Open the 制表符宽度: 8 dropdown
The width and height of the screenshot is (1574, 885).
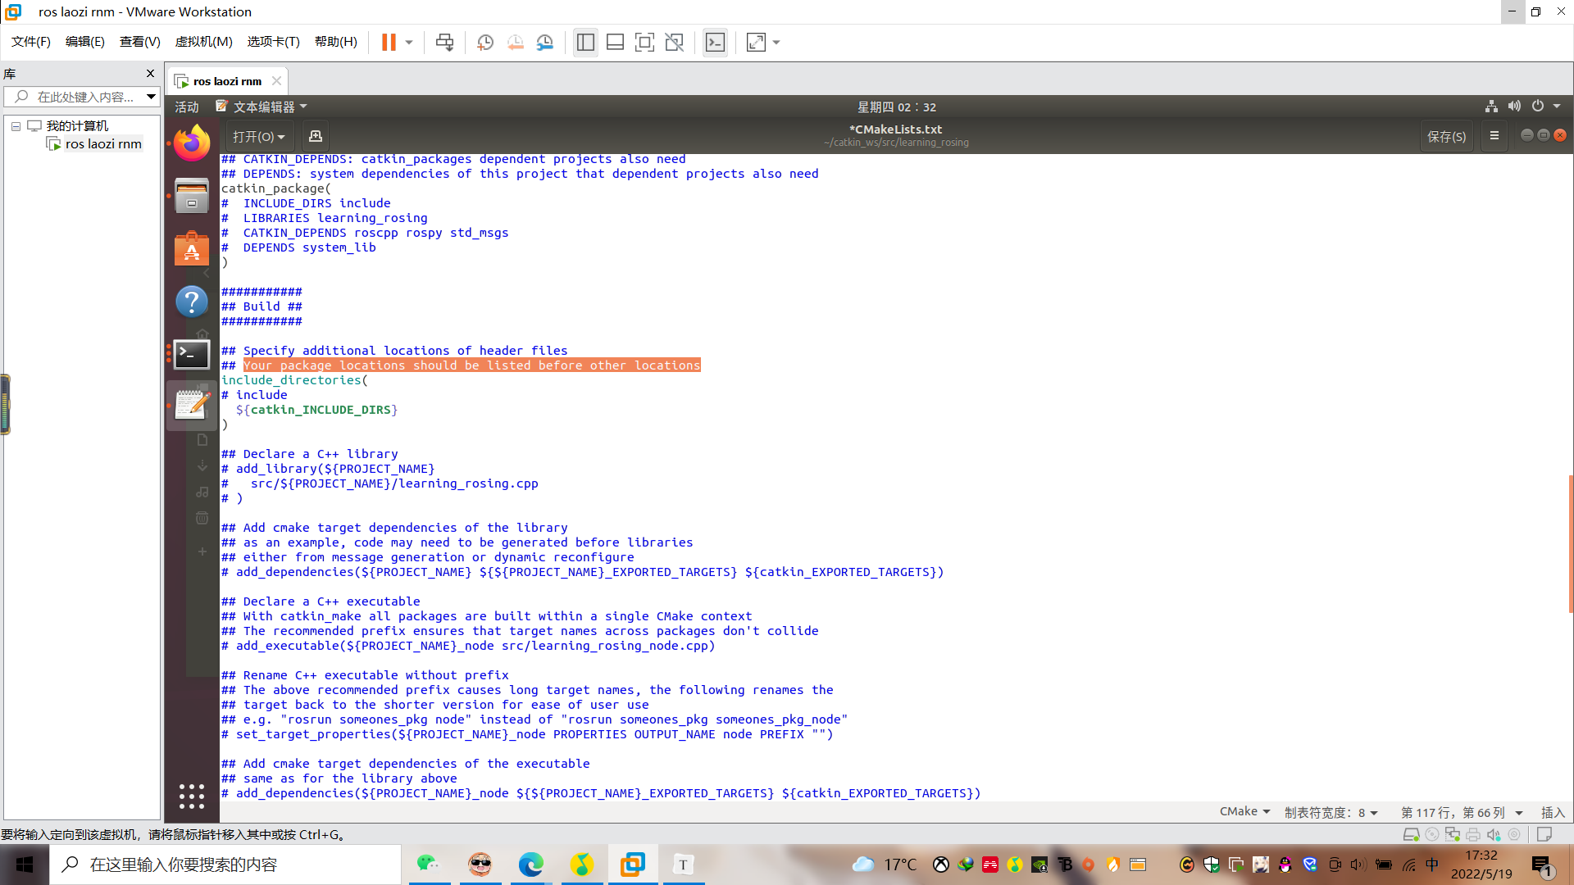(x=1331, y=812)
